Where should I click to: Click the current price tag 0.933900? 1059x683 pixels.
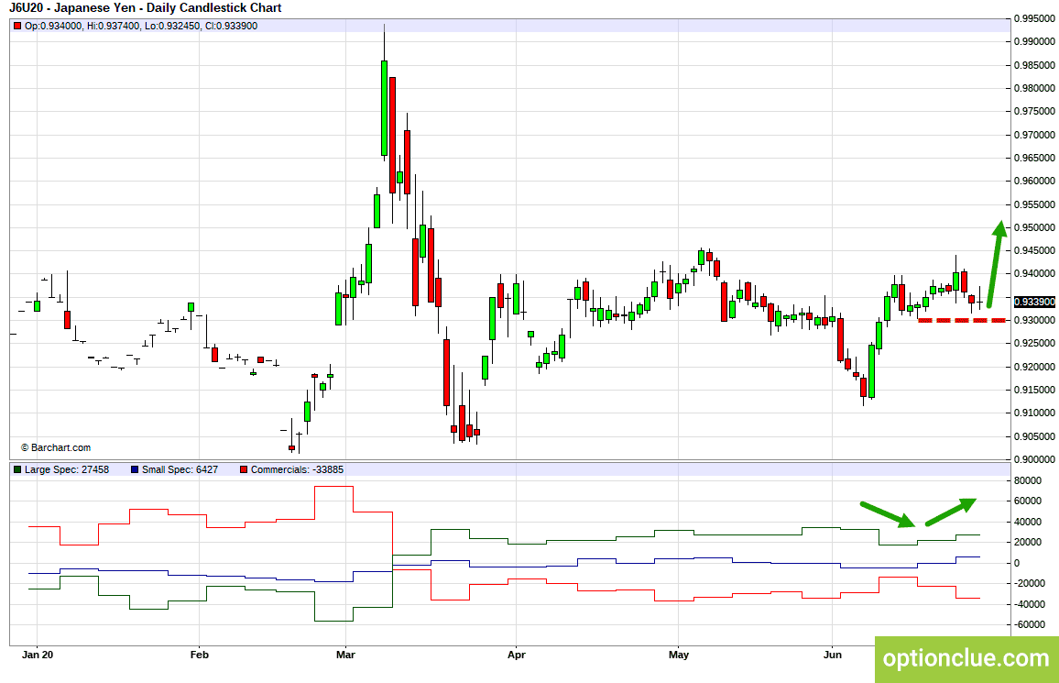point(1034,302)
